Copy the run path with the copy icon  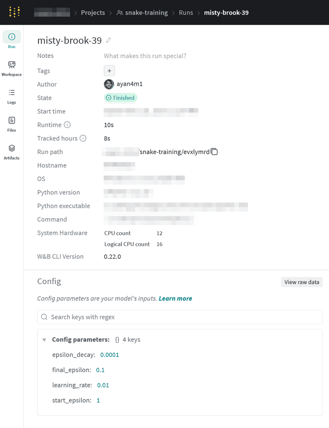click(214, 152)
